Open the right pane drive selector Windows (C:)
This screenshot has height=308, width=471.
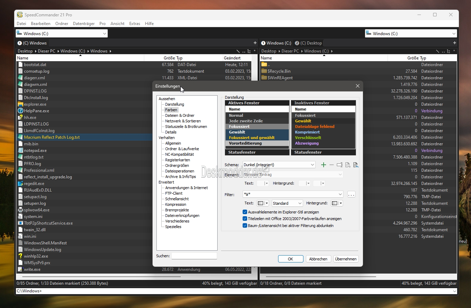click(411, 34)
